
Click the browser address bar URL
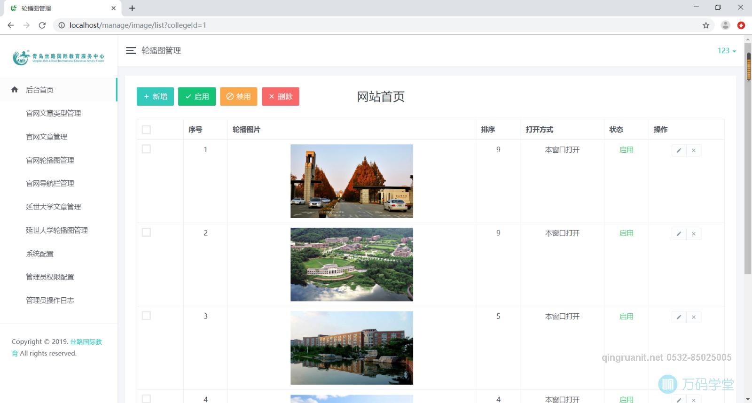(137, 25)
